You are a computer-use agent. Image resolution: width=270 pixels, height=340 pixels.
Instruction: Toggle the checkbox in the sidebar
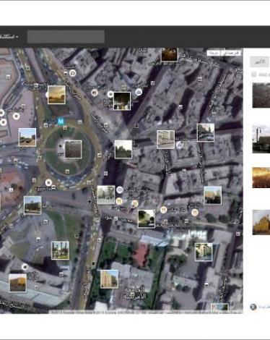pyautogui.click(x=253, y=75)
